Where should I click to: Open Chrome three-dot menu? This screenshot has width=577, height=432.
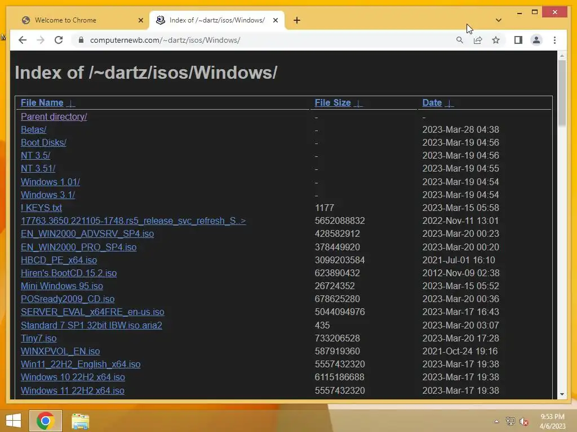(554, 40)
